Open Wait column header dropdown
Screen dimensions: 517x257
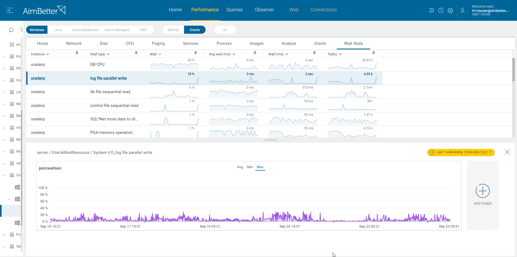(160, 54)
